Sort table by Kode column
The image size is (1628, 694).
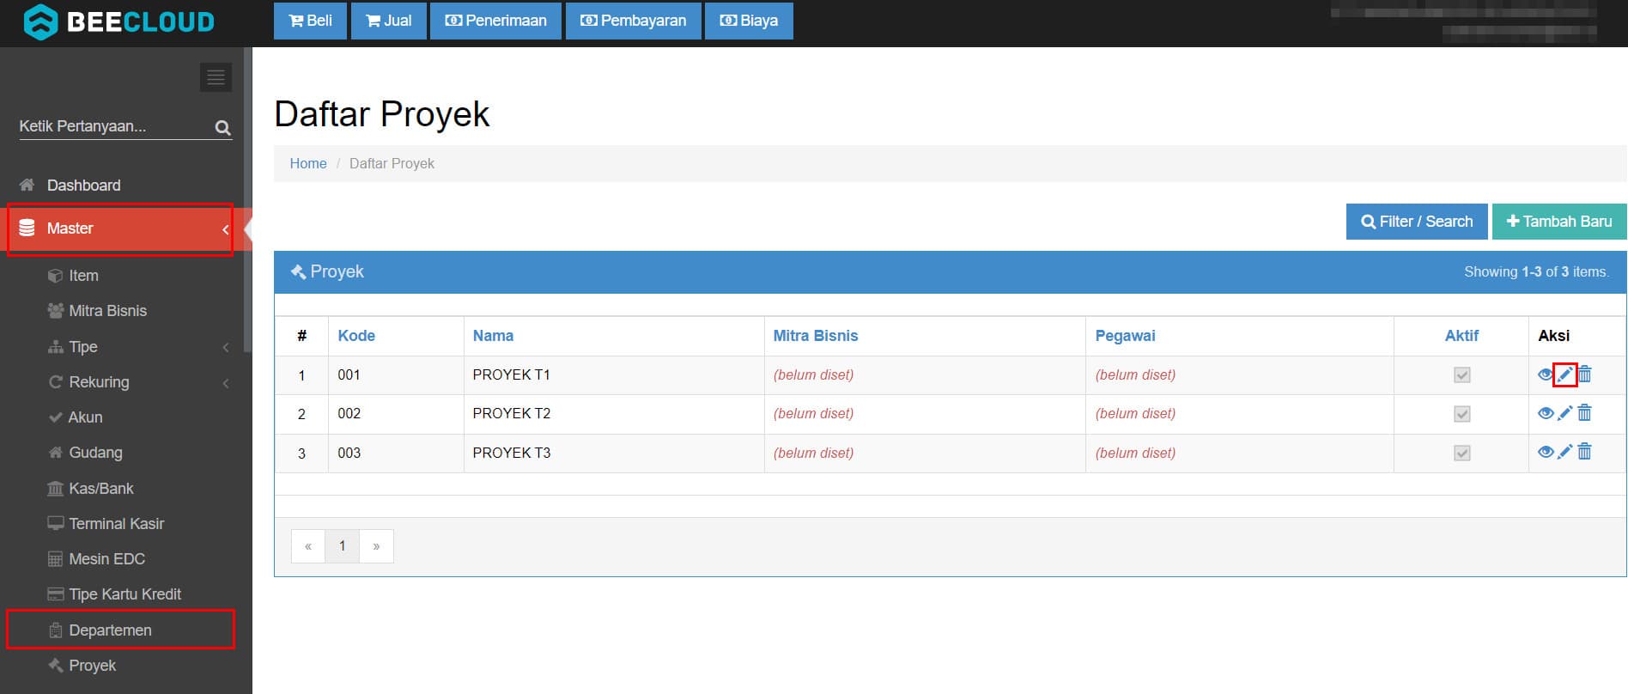click(x=356, y=336)
